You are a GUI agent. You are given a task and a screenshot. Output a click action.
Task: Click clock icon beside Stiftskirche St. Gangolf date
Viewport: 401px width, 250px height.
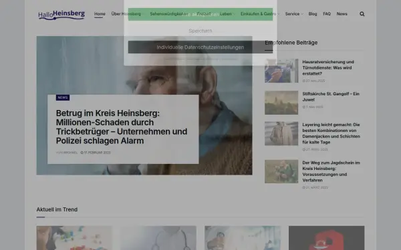(304, 107)
